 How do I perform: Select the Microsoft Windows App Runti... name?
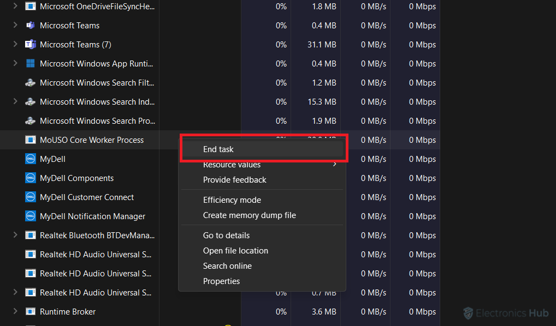pyautogui.click(x=97, y=64)
